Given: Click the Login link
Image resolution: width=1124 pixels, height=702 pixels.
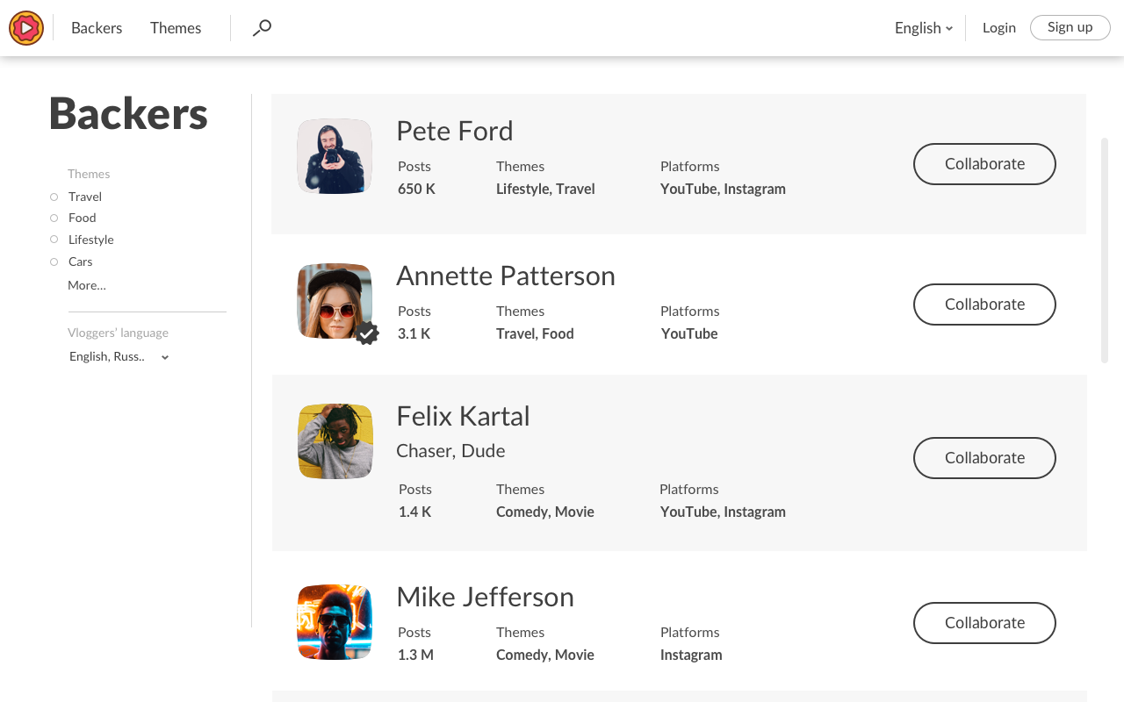Looking at the screenshot, I should click(999, 28).
